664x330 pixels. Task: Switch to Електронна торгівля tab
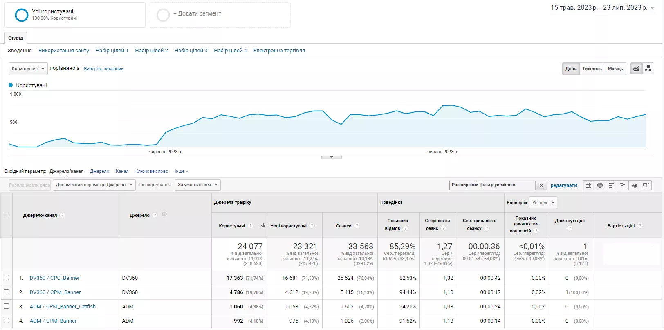(279, 51)
